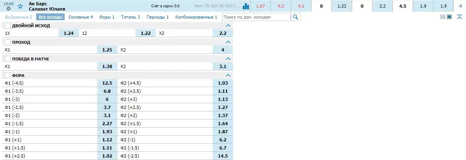Click the Счёт в серии 0:0 text
The width and height of the screenshot is (466, 160).
(165, 6)
